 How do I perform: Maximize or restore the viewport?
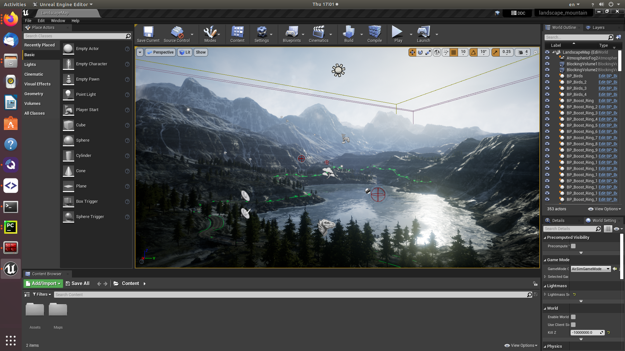point(535,52)
